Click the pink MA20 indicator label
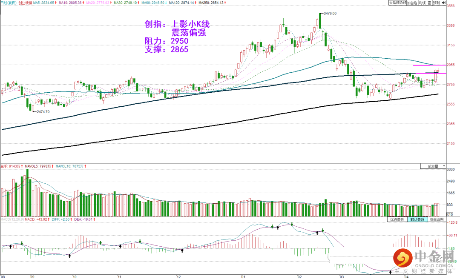 pyautogui.click(x=99, y=3)
